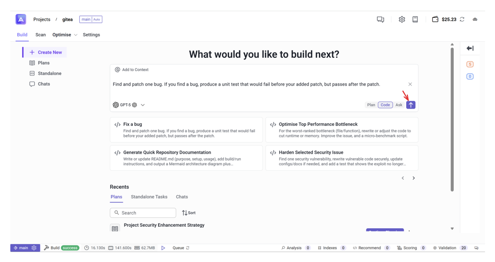Open the main branch settings in status bar
The width and height of the screenshot is (495, 262).
pos(34,248)
